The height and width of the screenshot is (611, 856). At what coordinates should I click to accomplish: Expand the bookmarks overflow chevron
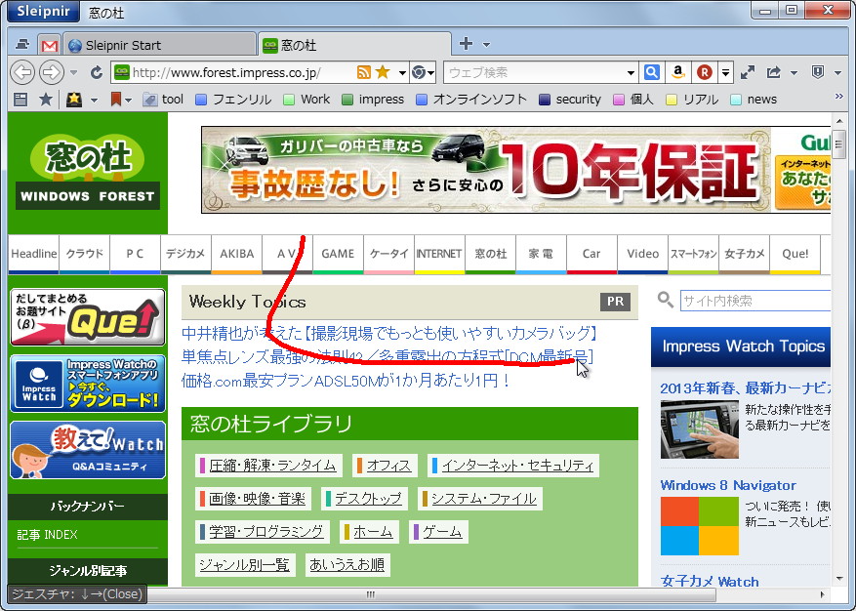point(839,98)
